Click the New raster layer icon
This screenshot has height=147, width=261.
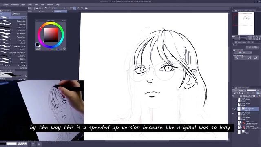tap(241, 96)
